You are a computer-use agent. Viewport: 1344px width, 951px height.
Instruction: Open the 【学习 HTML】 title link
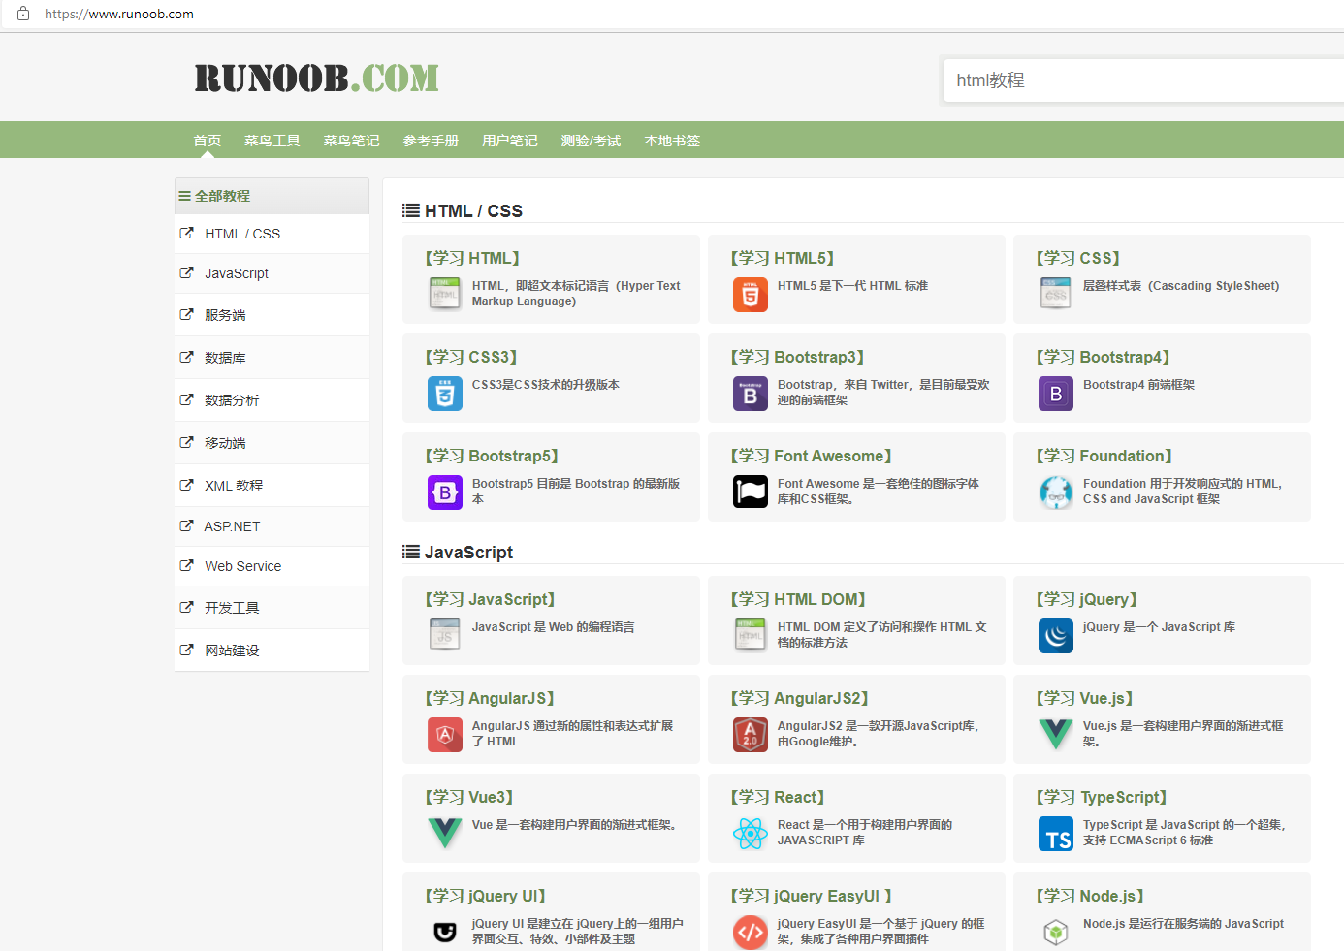click(x=472, y=258)
